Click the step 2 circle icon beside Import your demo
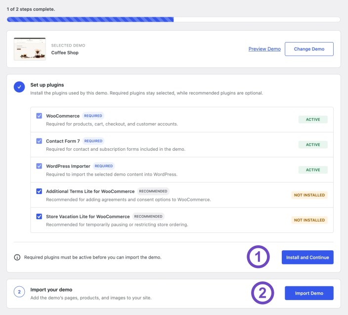Image resolution: width=348 pixels, height=315 pixels. [x=19, y=292]
